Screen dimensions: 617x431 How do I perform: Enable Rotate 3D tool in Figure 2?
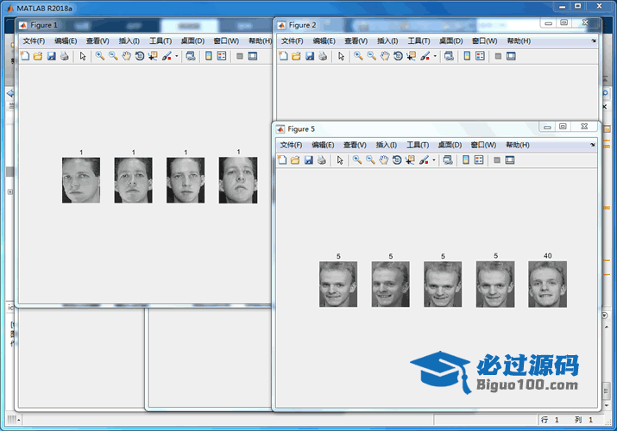[x=398, y=56]
